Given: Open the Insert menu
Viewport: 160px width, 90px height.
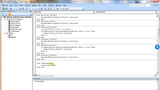Looking at the screenshot, I should (x=21, y=5).
